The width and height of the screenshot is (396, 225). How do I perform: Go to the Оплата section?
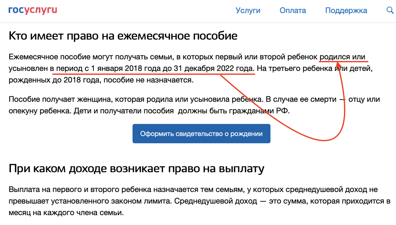tap(293, 11)
